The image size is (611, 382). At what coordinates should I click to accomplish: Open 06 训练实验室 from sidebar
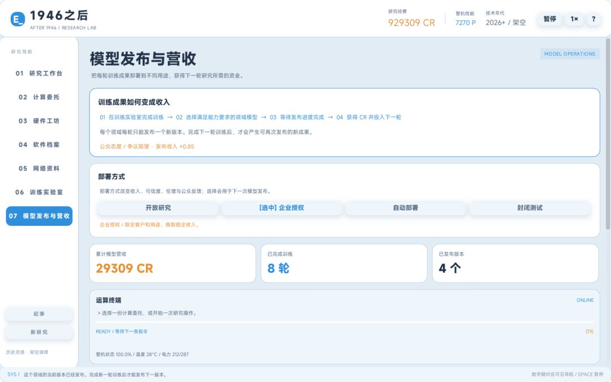(x=39, y=192)
